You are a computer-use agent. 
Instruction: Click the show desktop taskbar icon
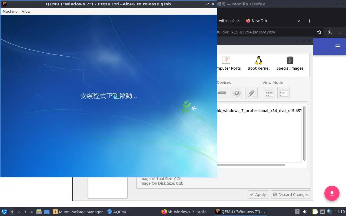[47, 212]
